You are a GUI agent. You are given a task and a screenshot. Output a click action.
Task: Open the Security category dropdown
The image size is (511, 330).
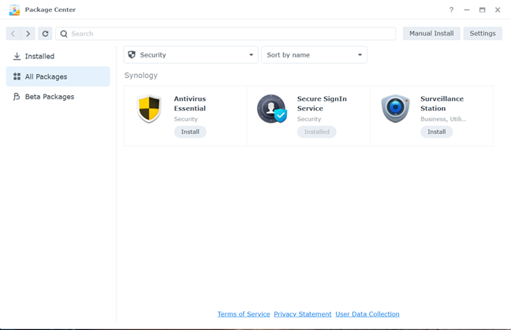click(191, 54)
